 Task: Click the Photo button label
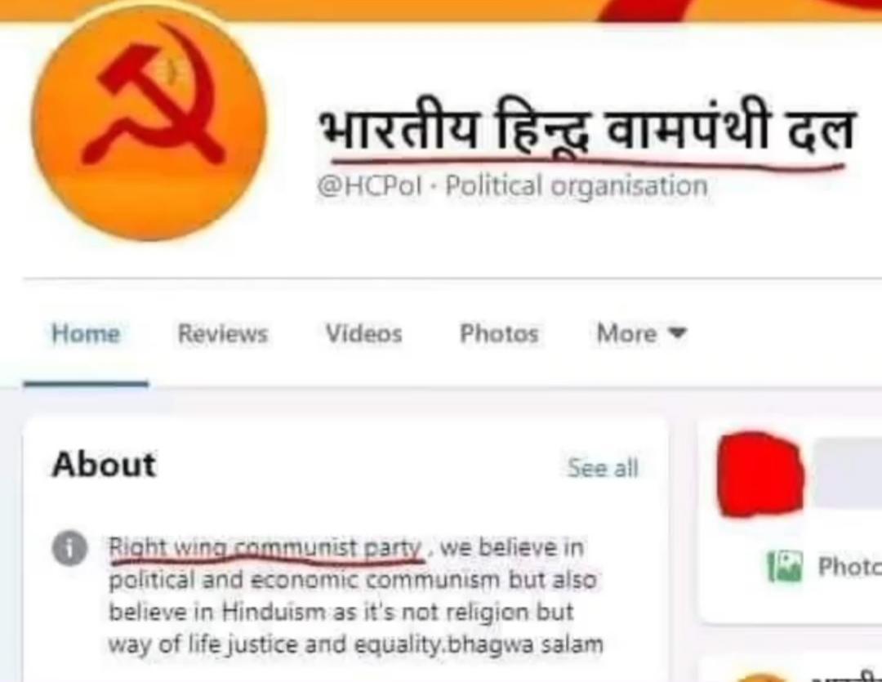(850, 567)
